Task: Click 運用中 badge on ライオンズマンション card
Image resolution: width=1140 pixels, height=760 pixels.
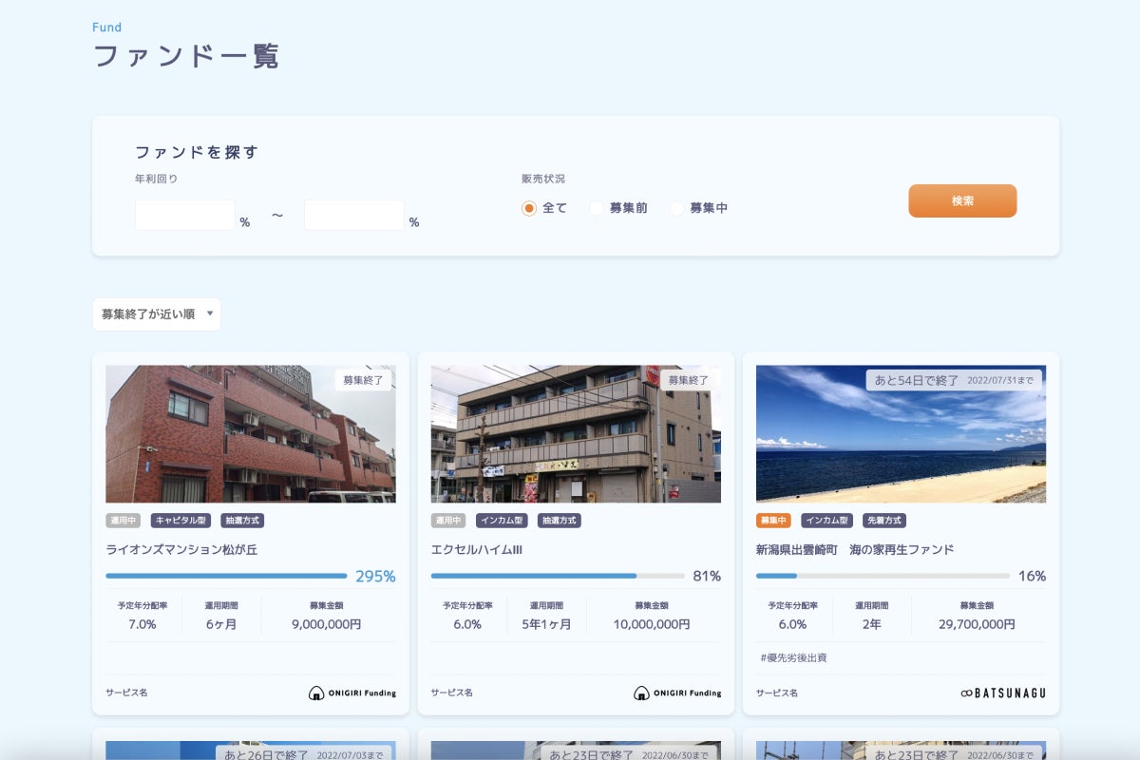Action: point(123,521)
